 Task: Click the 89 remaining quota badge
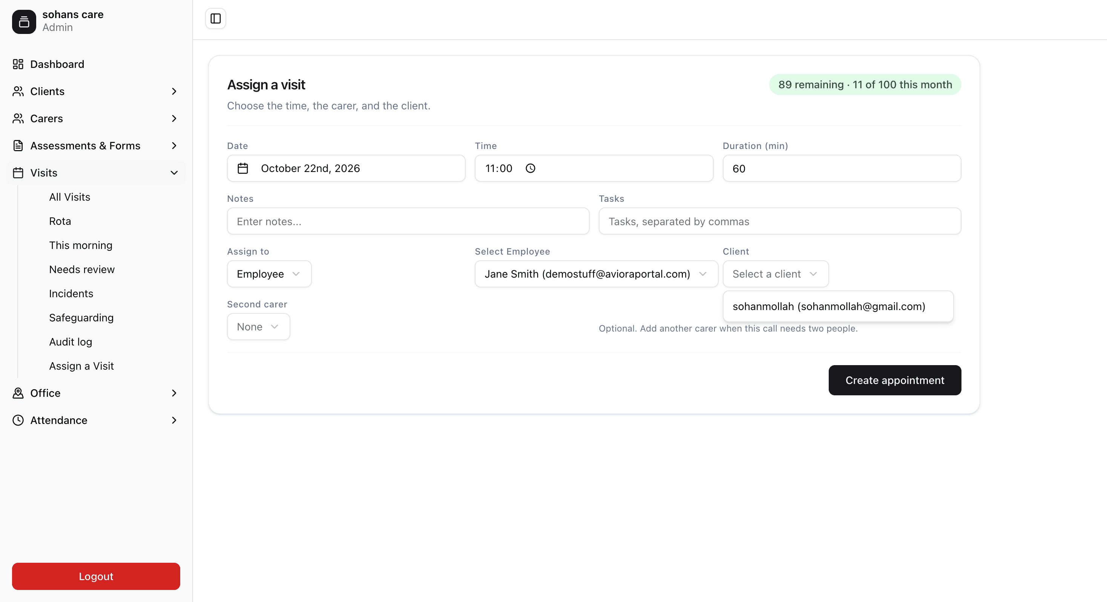(865, 84)
